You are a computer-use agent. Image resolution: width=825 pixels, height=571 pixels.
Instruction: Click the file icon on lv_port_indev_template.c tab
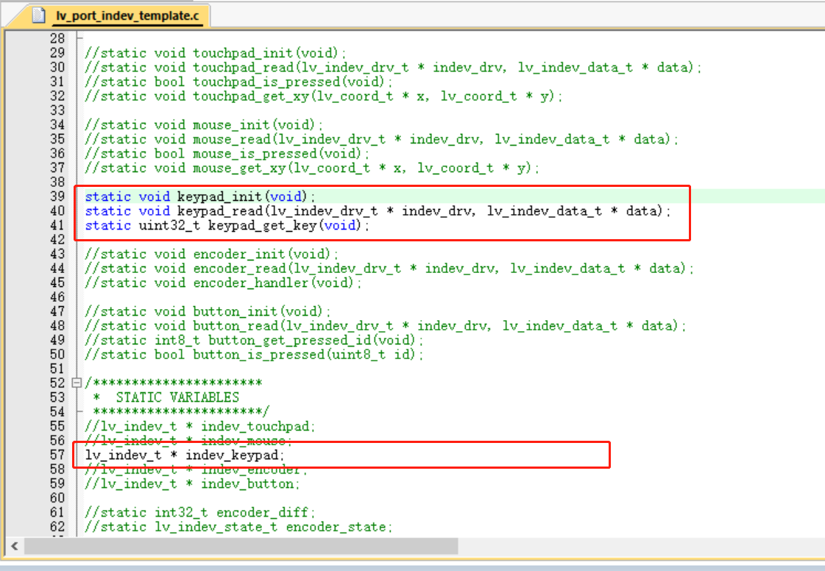click(x=39, y=15)
